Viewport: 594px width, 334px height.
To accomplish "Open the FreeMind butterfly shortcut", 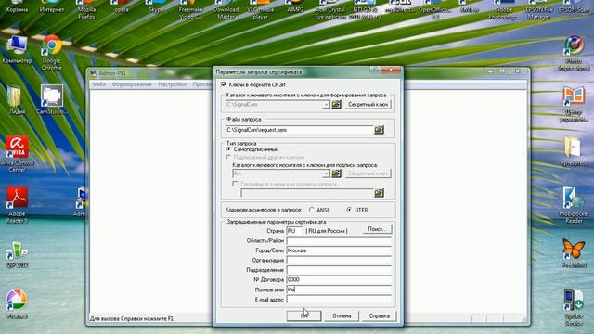I will (x=574, y=253).
